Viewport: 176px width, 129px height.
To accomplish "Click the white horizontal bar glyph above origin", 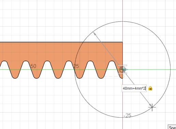I will click(122, 65).
